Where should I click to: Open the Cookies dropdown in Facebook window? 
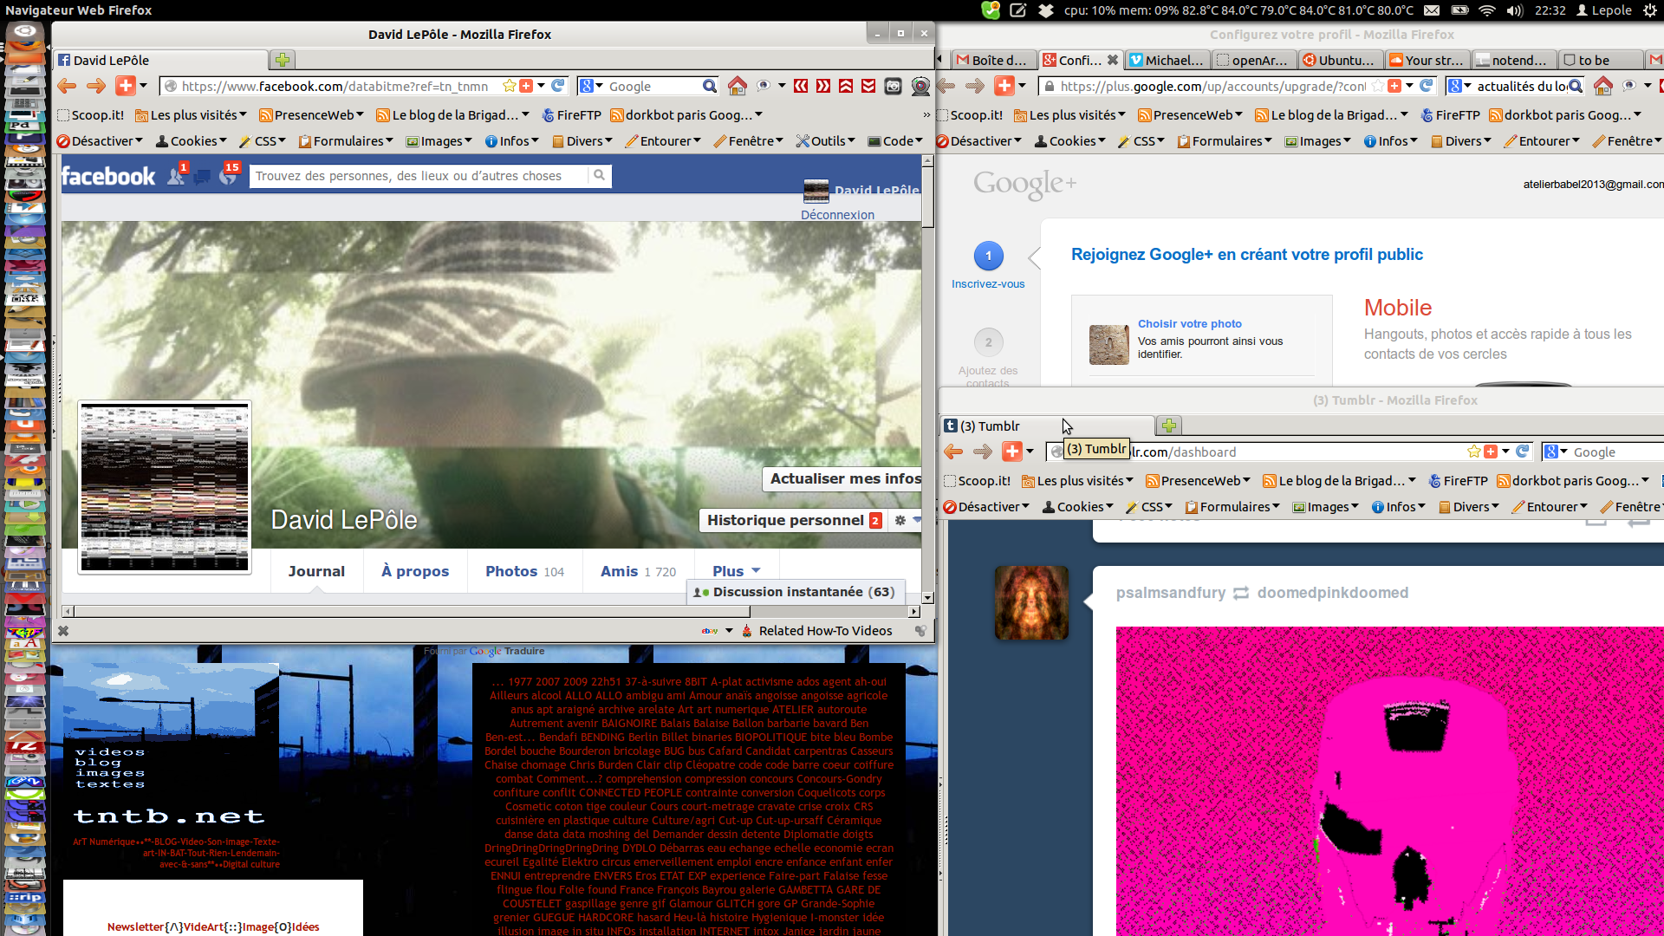pyautogui.click(x=192, y=141)
